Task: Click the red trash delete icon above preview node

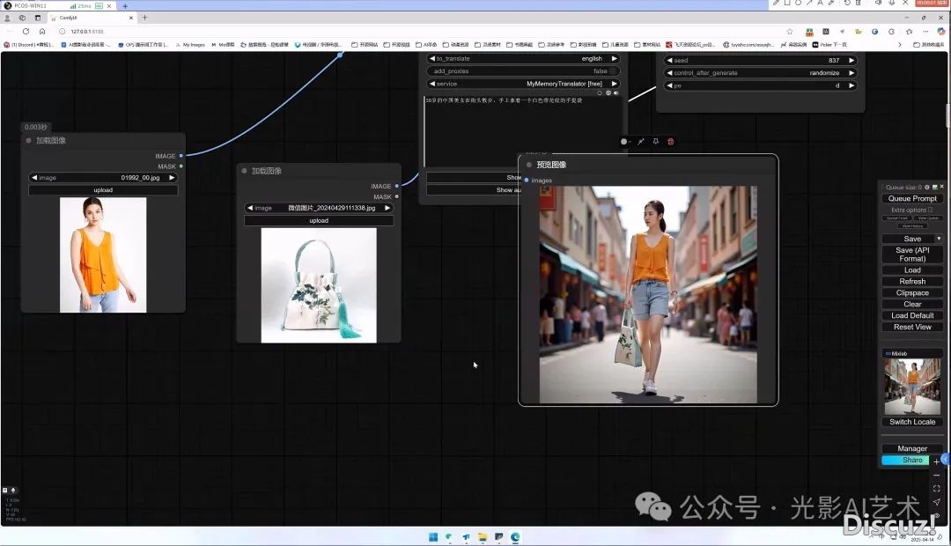Action: point(670,142)
